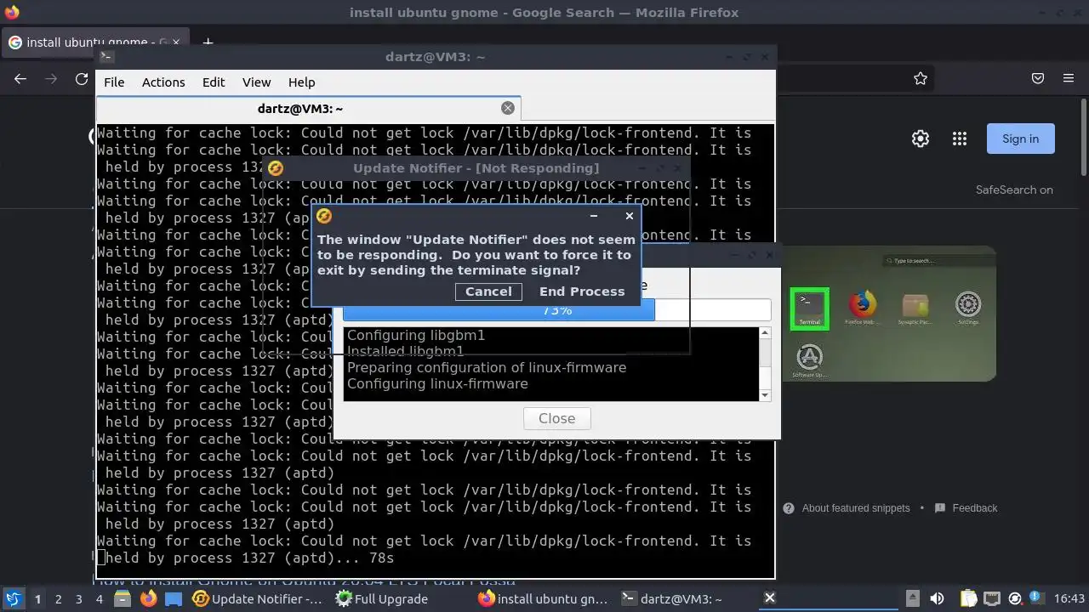1089x612 pixels.
Task: Activate install ubuntu gnome taskbar entry
Action: tap(544, 598)
